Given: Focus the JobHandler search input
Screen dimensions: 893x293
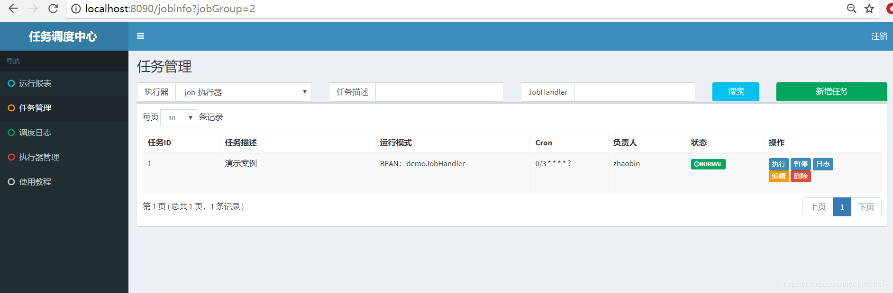Looking at the screenshot, I should [x=635, y=92].
